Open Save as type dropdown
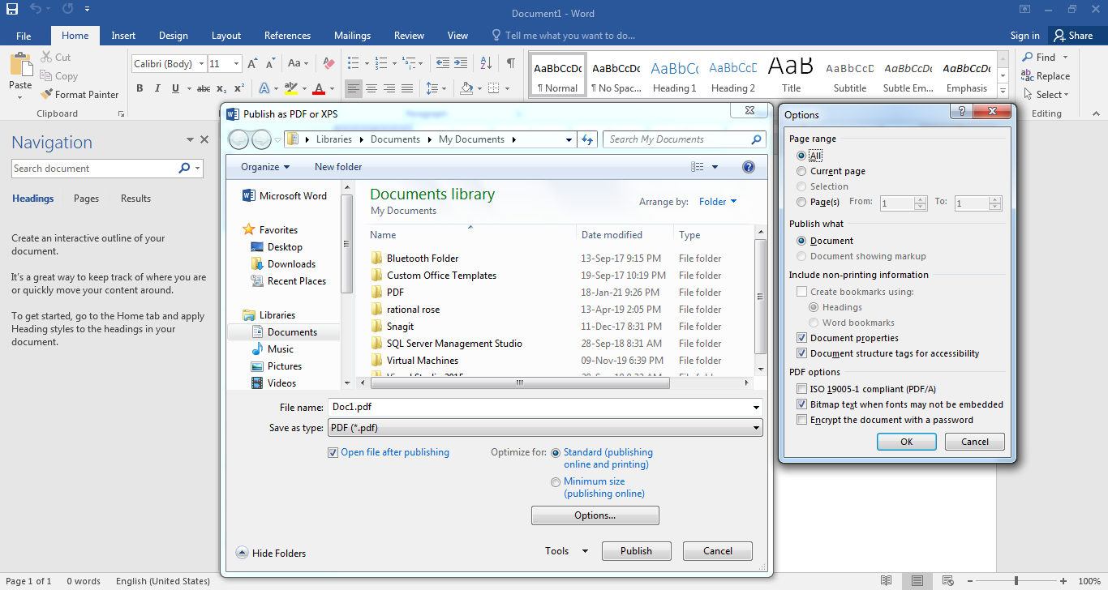This screenshot has height=590, width=1108. (756, 428)
